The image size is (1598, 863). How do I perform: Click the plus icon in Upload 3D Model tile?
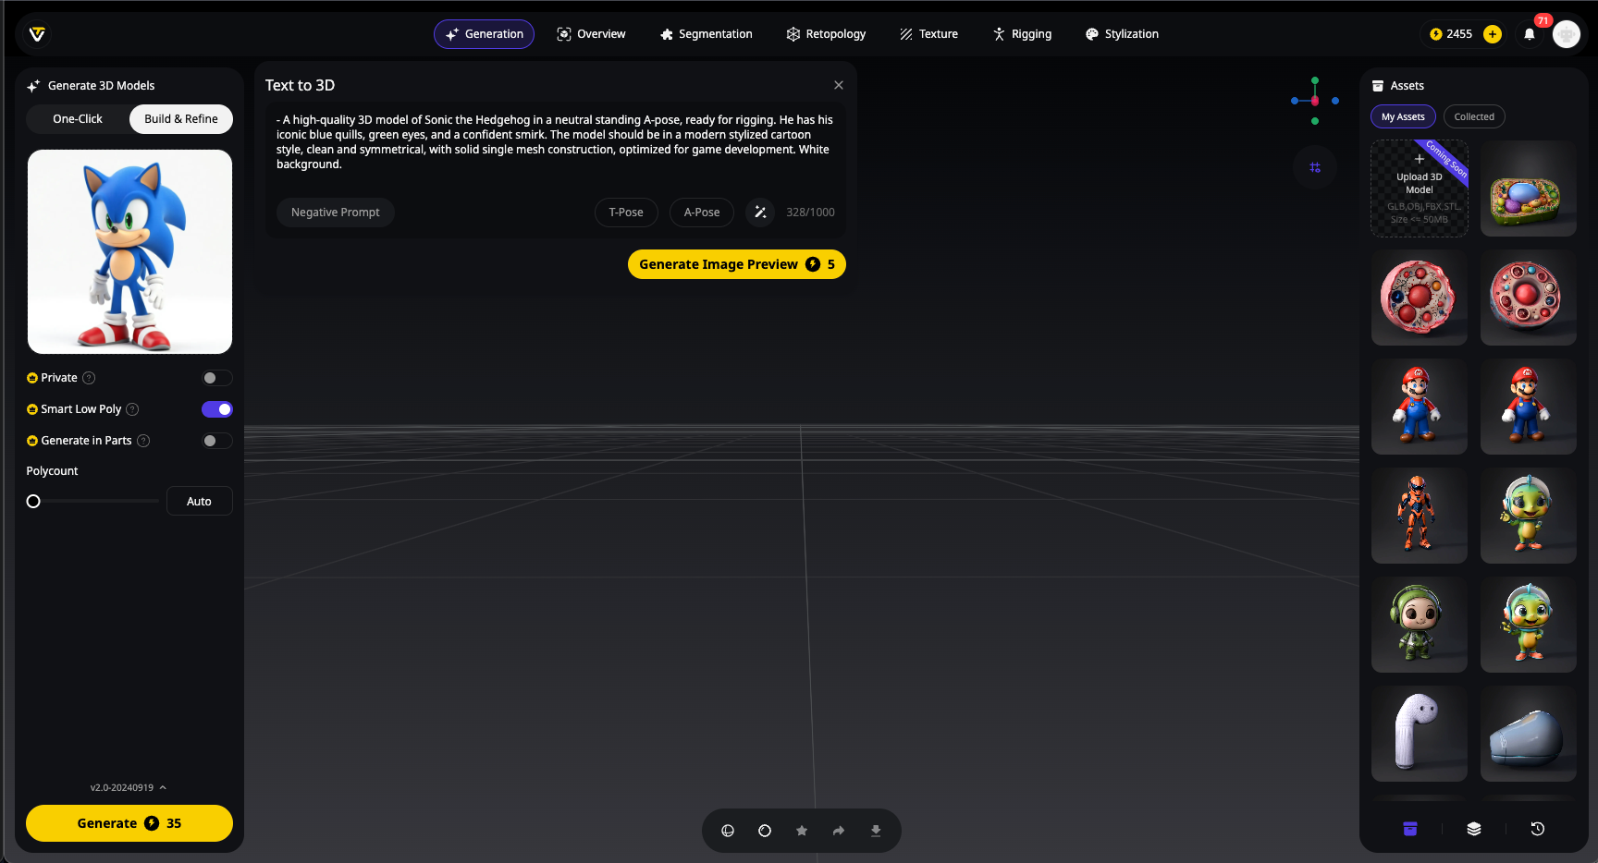point(1420,159)
